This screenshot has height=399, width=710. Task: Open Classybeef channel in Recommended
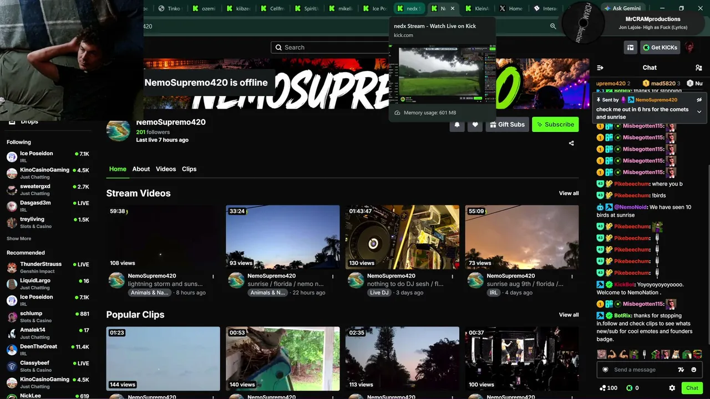click(x=48, y=366)
